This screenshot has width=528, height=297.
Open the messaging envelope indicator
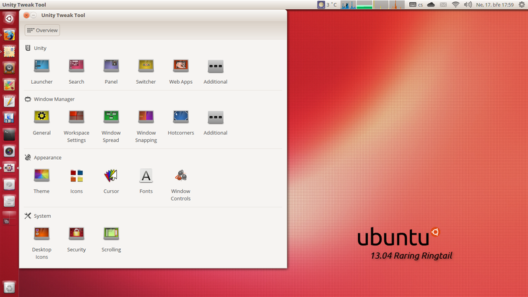click(444, 5)
